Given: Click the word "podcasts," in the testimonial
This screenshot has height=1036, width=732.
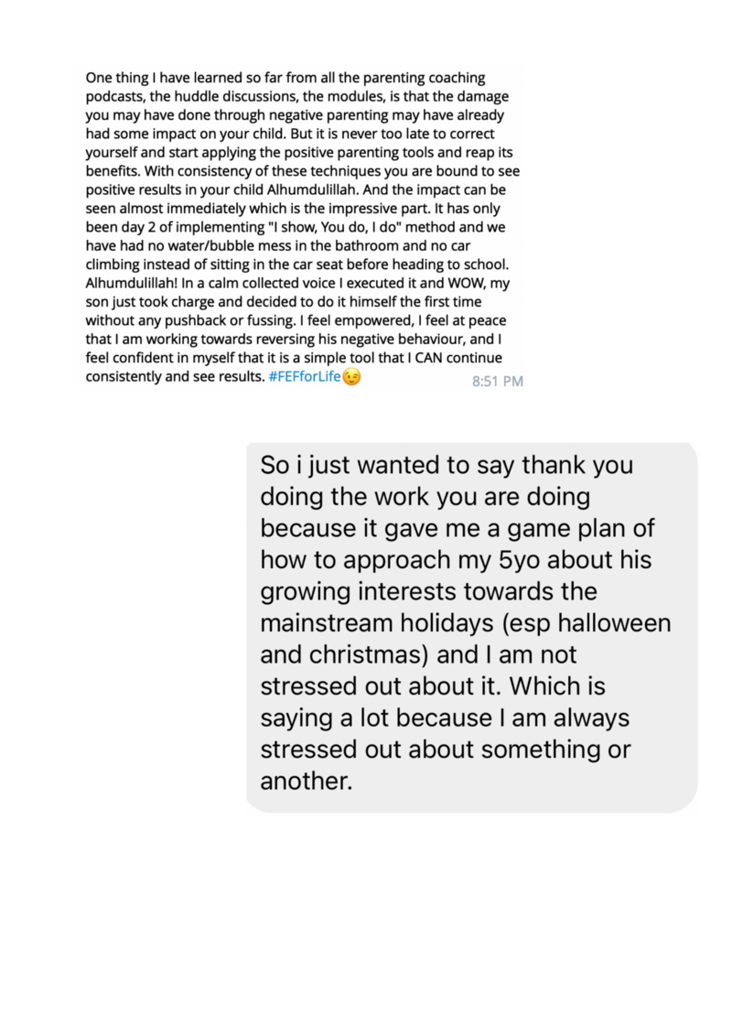Looking at the screenshot, I should pos(115,96).
